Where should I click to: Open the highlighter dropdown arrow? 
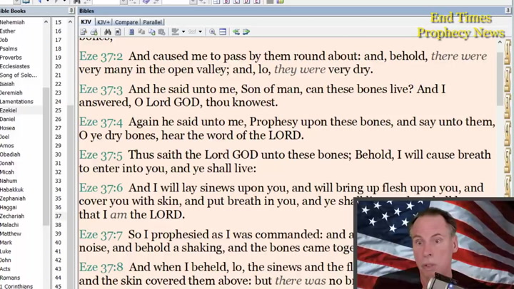[183, 32]
